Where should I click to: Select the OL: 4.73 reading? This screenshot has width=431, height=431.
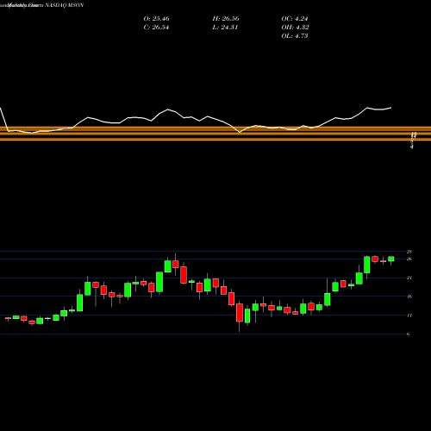coord(295,36)
